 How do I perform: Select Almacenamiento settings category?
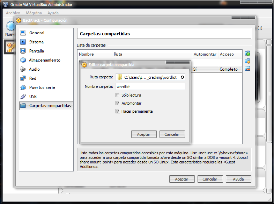click(x=46, y=60)
